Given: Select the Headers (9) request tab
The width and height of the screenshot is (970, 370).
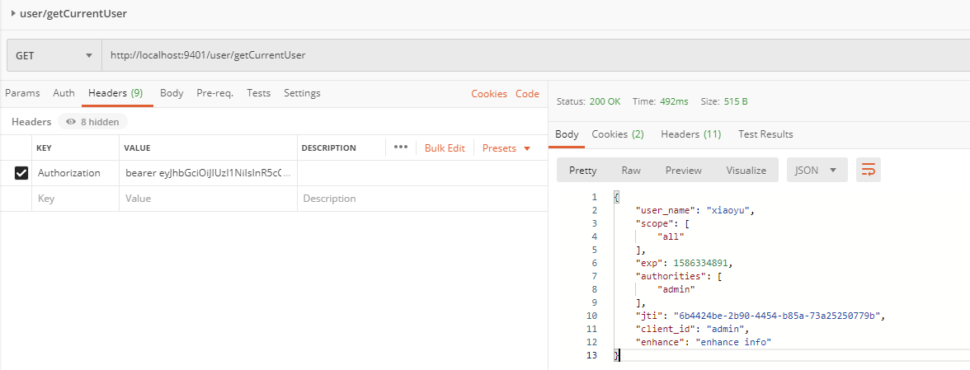Looking at the screenshot, I should click(115, 93).
